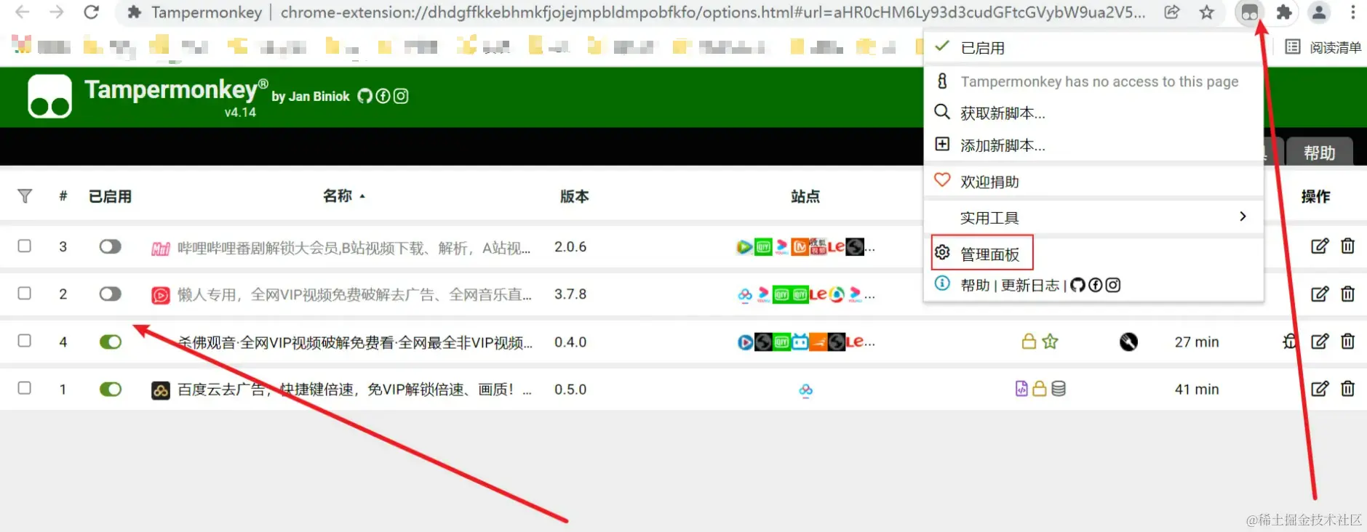This screenshot has width=1367, height=532.
Task: Open the Facebook icon in the header
Action: click(383, 96)
